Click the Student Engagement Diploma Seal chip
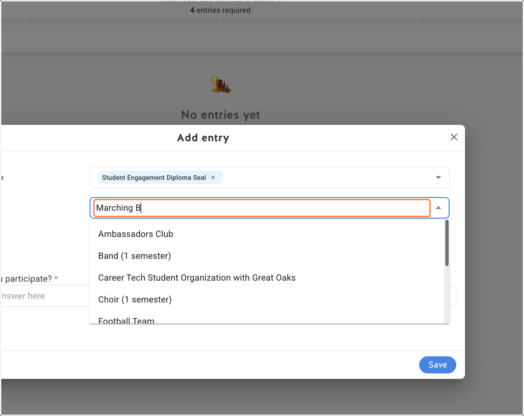524x416 pixels. point(160,178)
